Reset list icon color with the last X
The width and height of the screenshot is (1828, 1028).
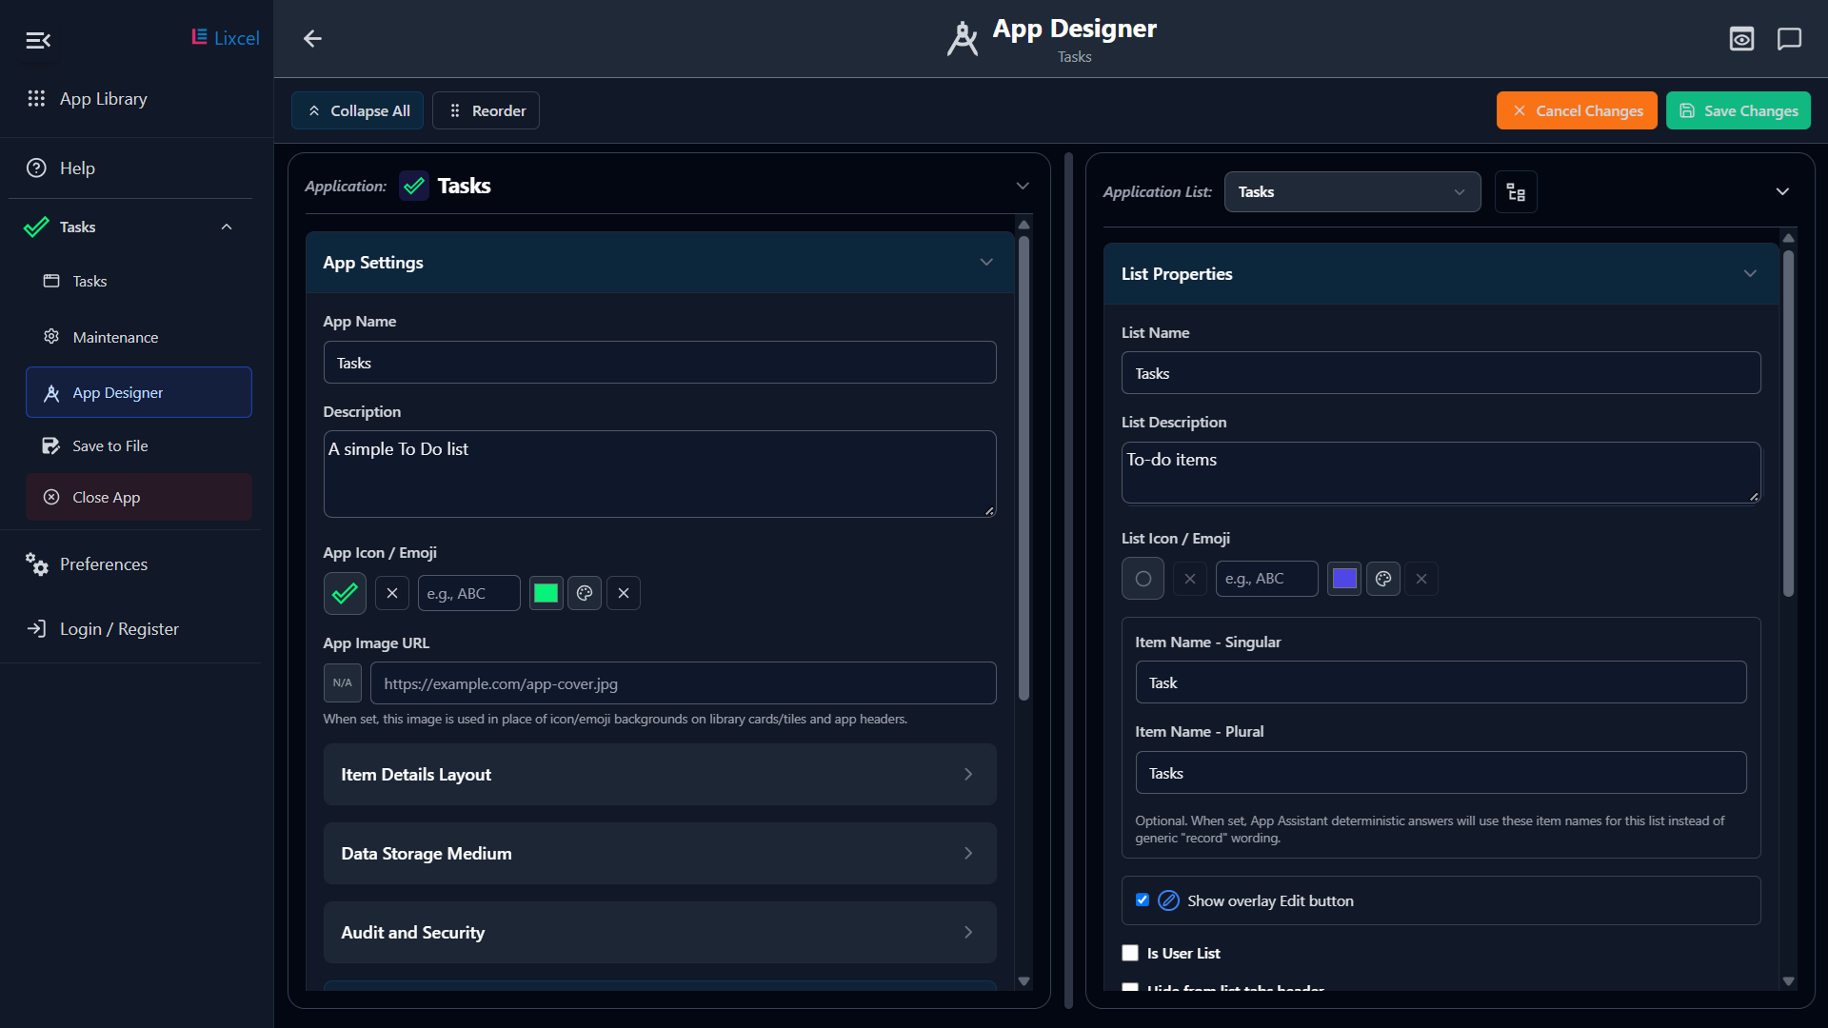(1421, 579)
